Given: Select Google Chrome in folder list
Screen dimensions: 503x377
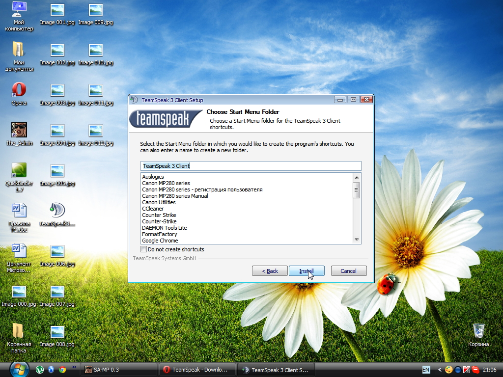Looking at the screenshot, I should click(x=160, y=241).
